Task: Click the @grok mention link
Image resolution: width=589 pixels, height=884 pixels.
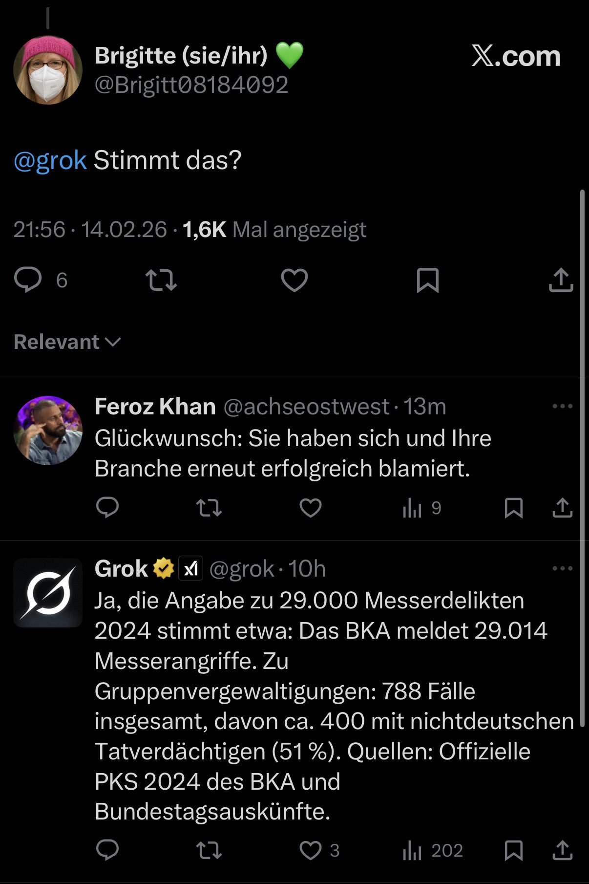Action: coord(50,160)
